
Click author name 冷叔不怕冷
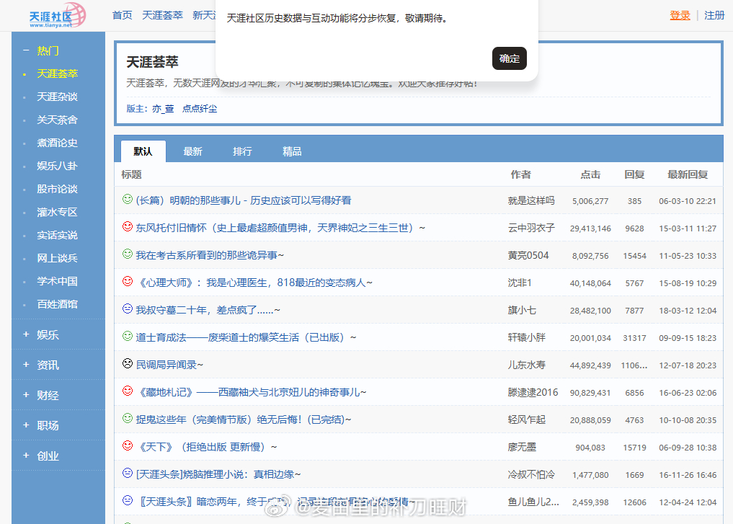[x=531, y=474]
